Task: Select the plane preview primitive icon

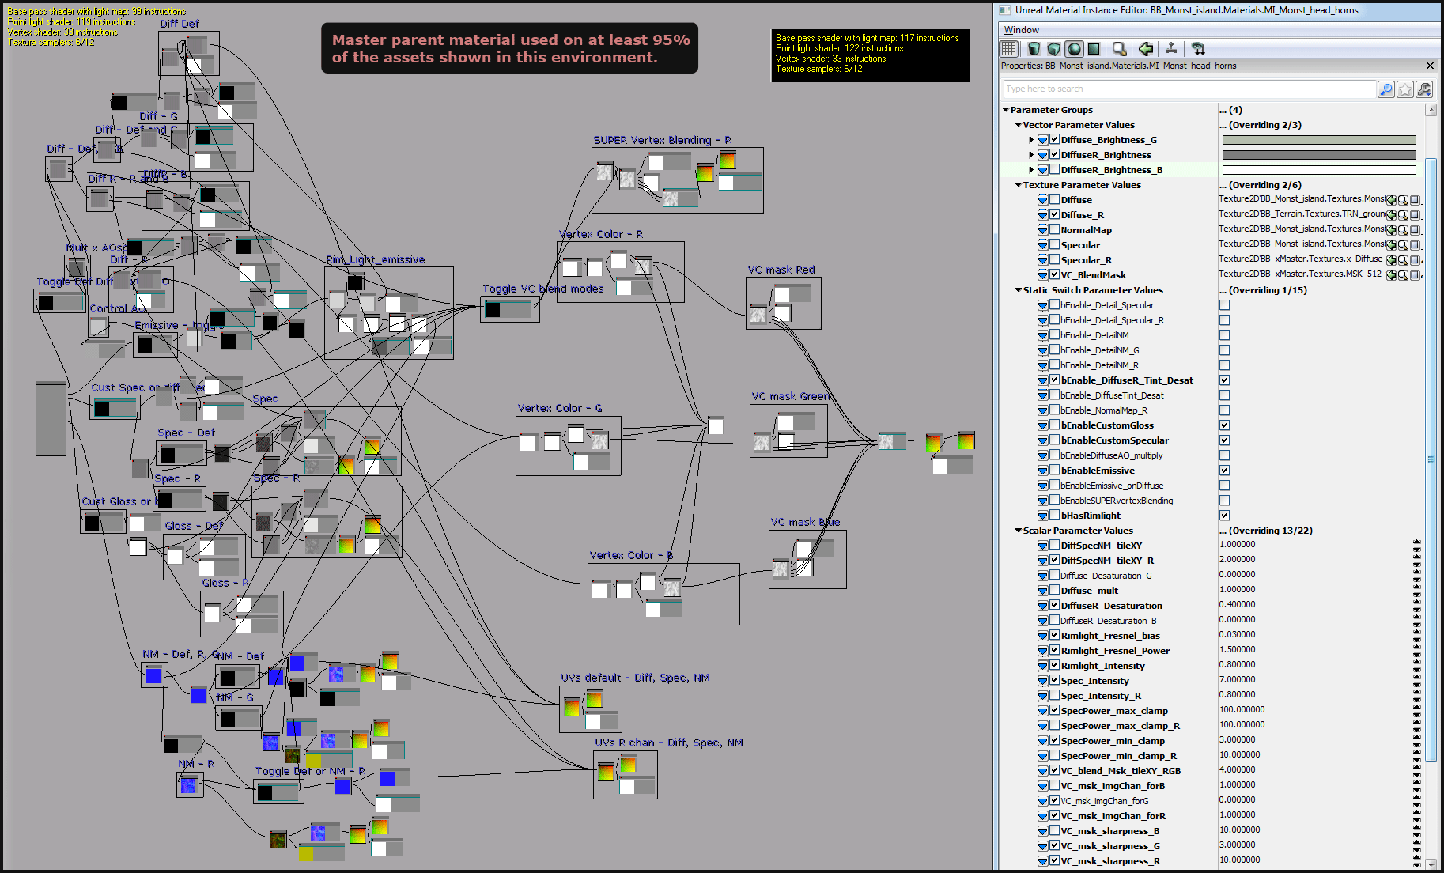Action: coord(1094,49)
